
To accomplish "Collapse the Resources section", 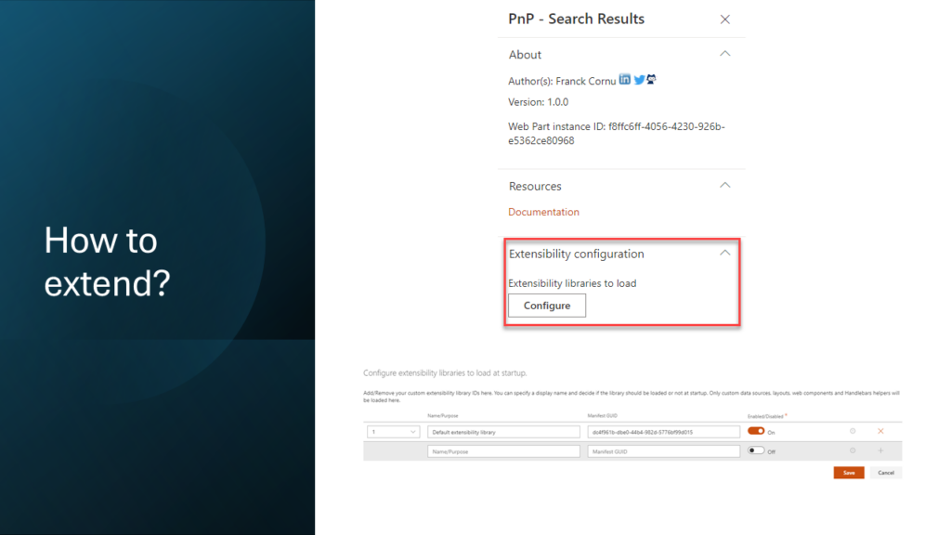I will point(724,186).
